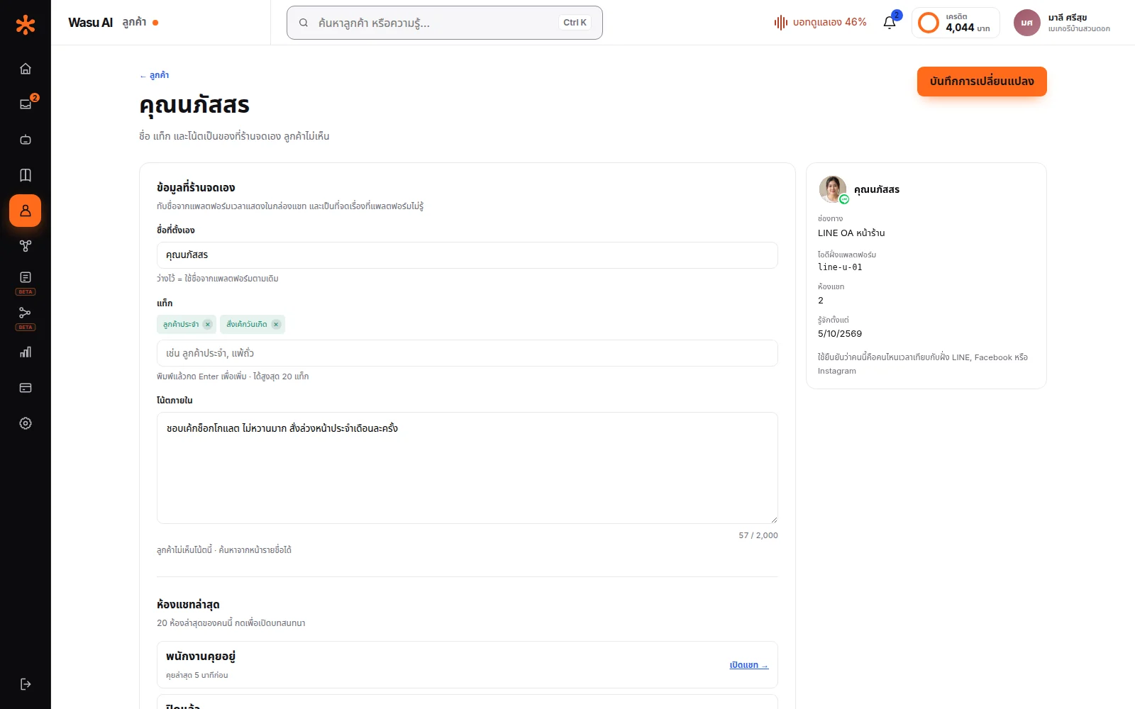
Task: Click the customer avatar photo in the side card
Action: (832, 189)
